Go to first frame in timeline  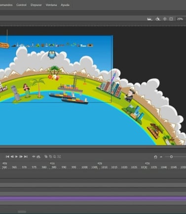(7, 157)
